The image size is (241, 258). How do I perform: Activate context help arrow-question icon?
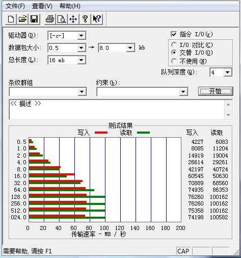click(97, 19)
